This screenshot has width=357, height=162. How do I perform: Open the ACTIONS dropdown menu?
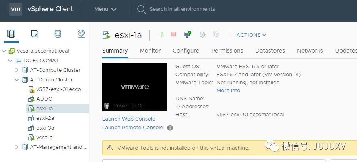pos(251,35)
